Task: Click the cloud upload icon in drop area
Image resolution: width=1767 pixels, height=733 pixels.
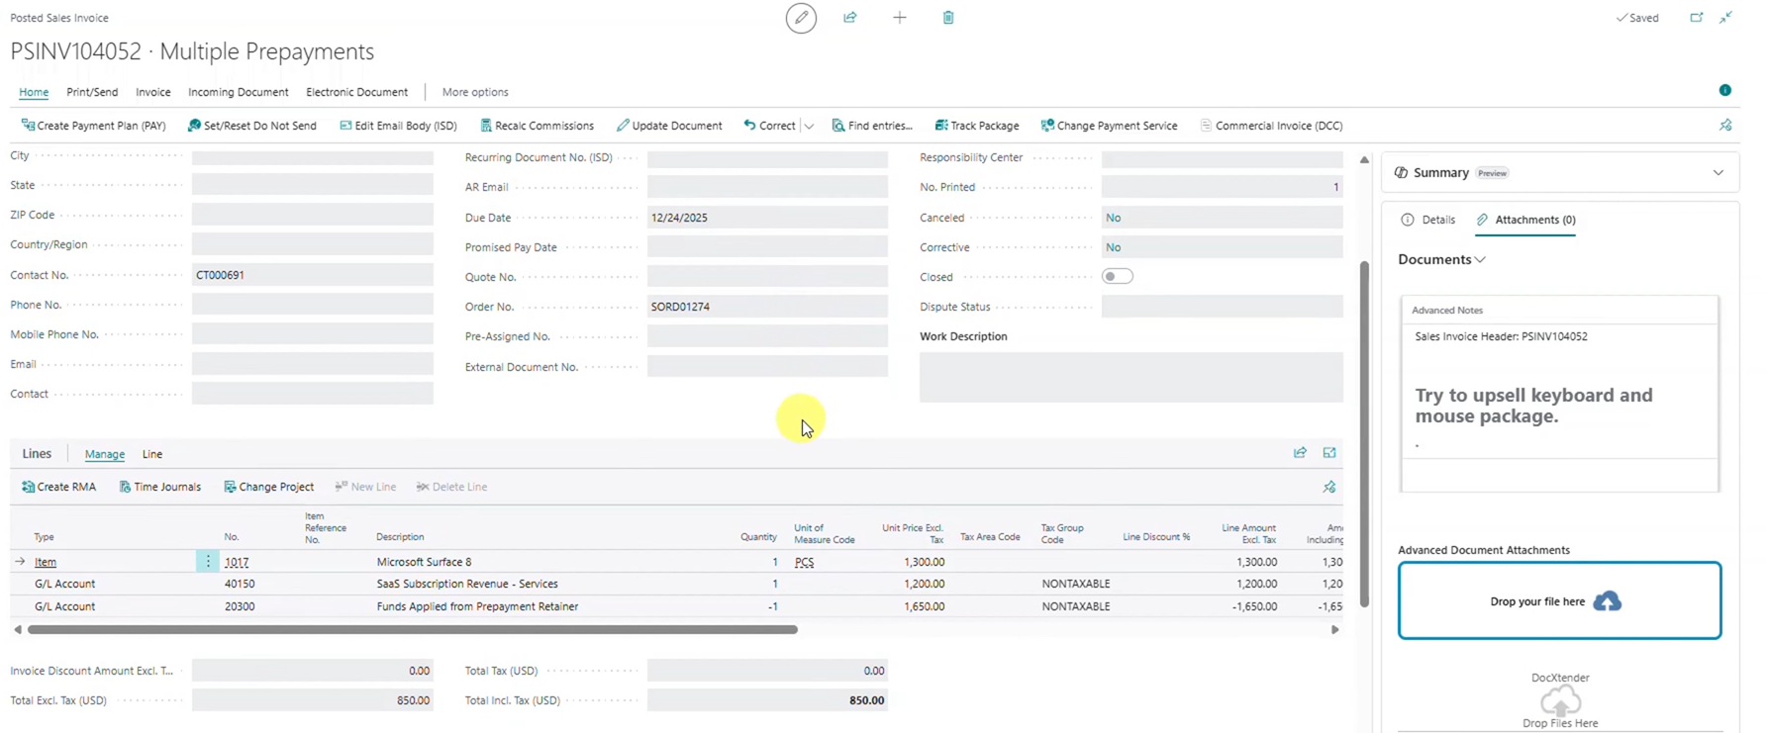Action: (x=1608, y=601)
